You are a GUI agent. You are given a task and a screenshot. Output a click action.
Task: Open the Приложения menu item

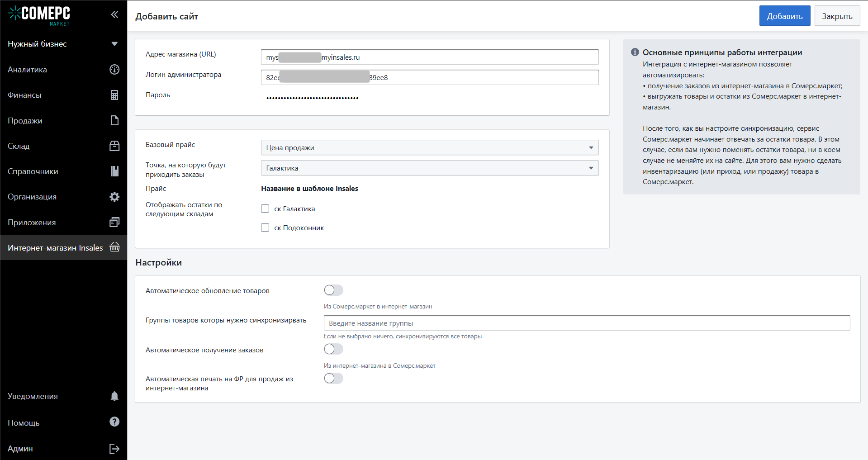click(x=63, y=223)
